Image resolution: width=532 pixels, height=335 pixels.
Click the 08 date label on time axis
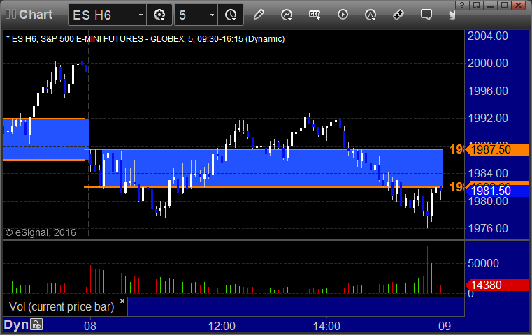tap(90, 326)
